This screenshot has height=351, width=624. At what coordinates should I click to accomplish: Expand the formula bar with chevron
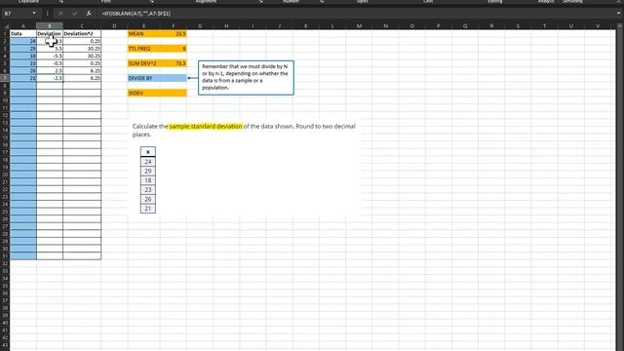(x=618, y=13)
